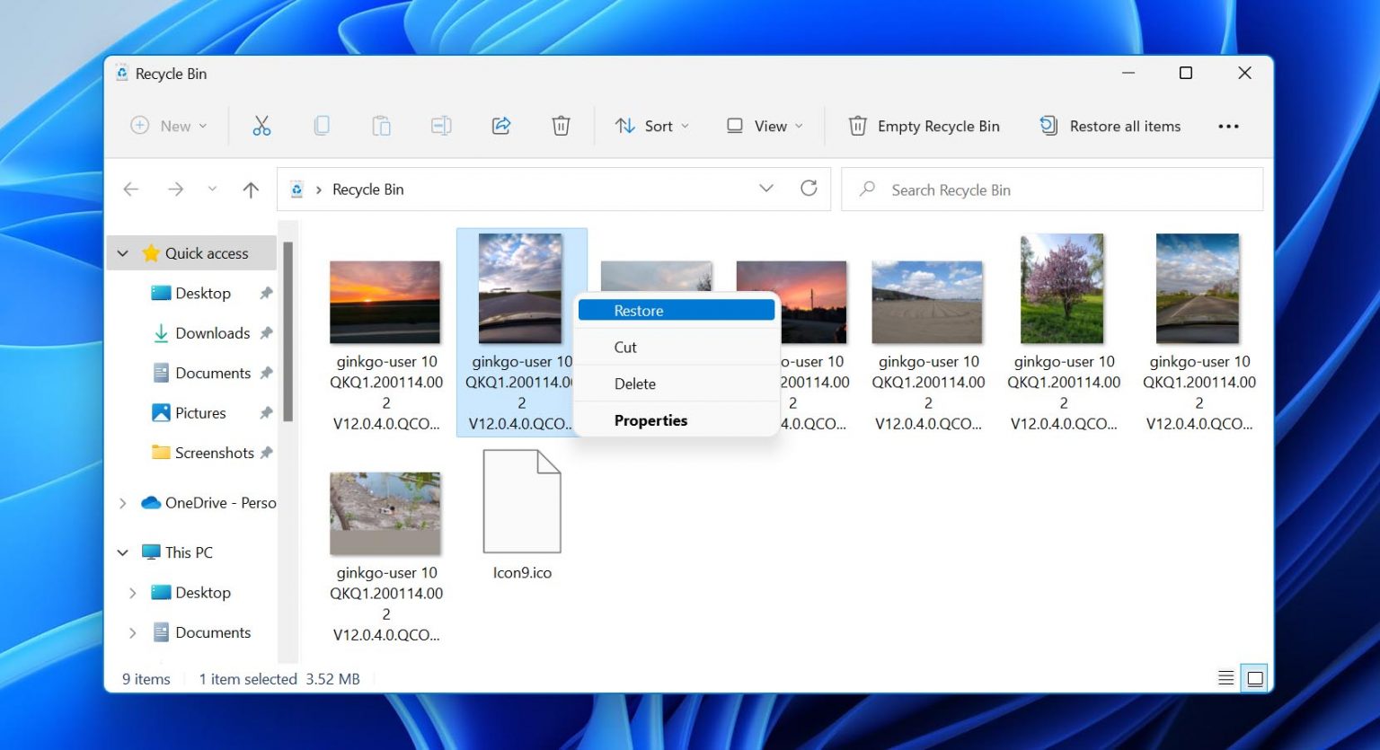Cut the selected file using the scissors icon
The image size is (1380, 750).
pyautogui.click(x=261, y=126)
